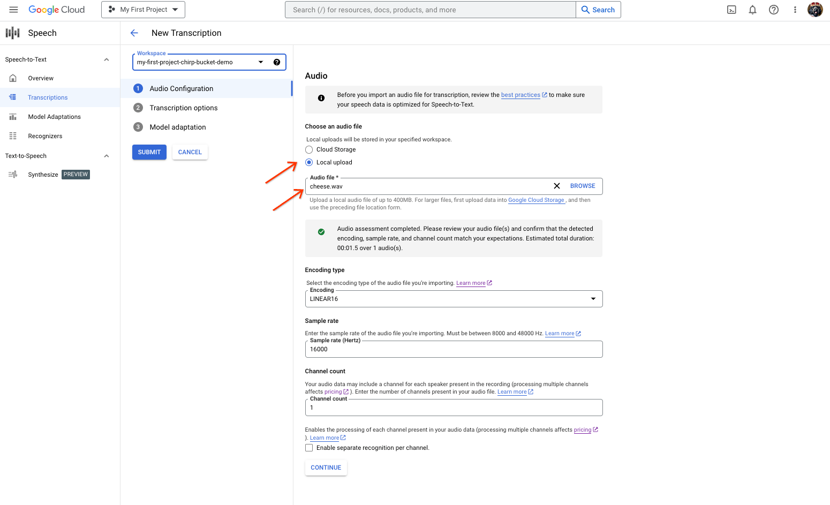Collapse the Speech-to-Text section
The width and height of the screenshot is (830, 505).
106,59
